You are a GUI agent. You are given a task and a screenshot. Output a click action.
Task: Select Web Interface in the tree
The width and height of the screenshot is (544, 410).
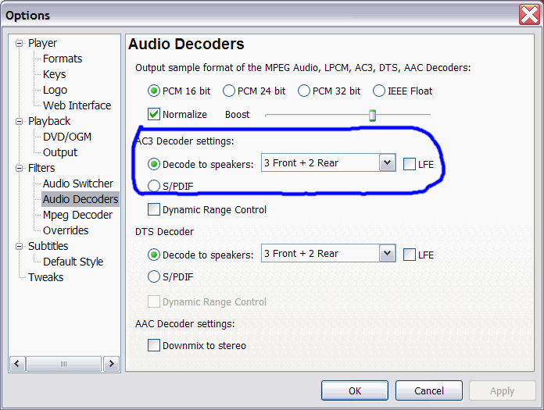point(77,105)
